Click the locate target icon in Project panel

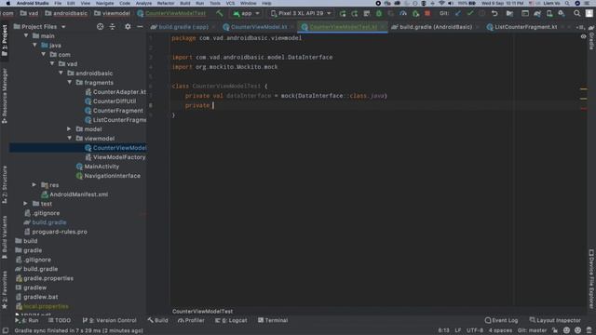click(x=100, y=27)
